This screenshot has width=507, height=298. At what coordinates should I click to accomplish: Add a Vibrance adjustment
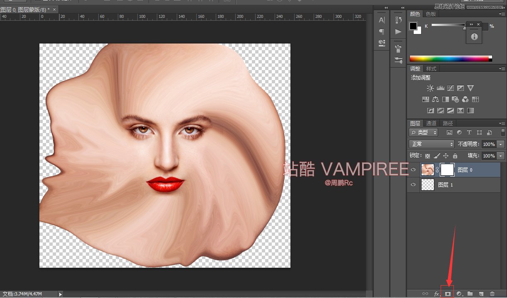click(x=470, y=88)
